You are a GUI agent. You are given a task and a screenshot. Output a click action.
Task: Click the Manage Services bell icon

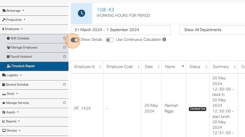4,103
